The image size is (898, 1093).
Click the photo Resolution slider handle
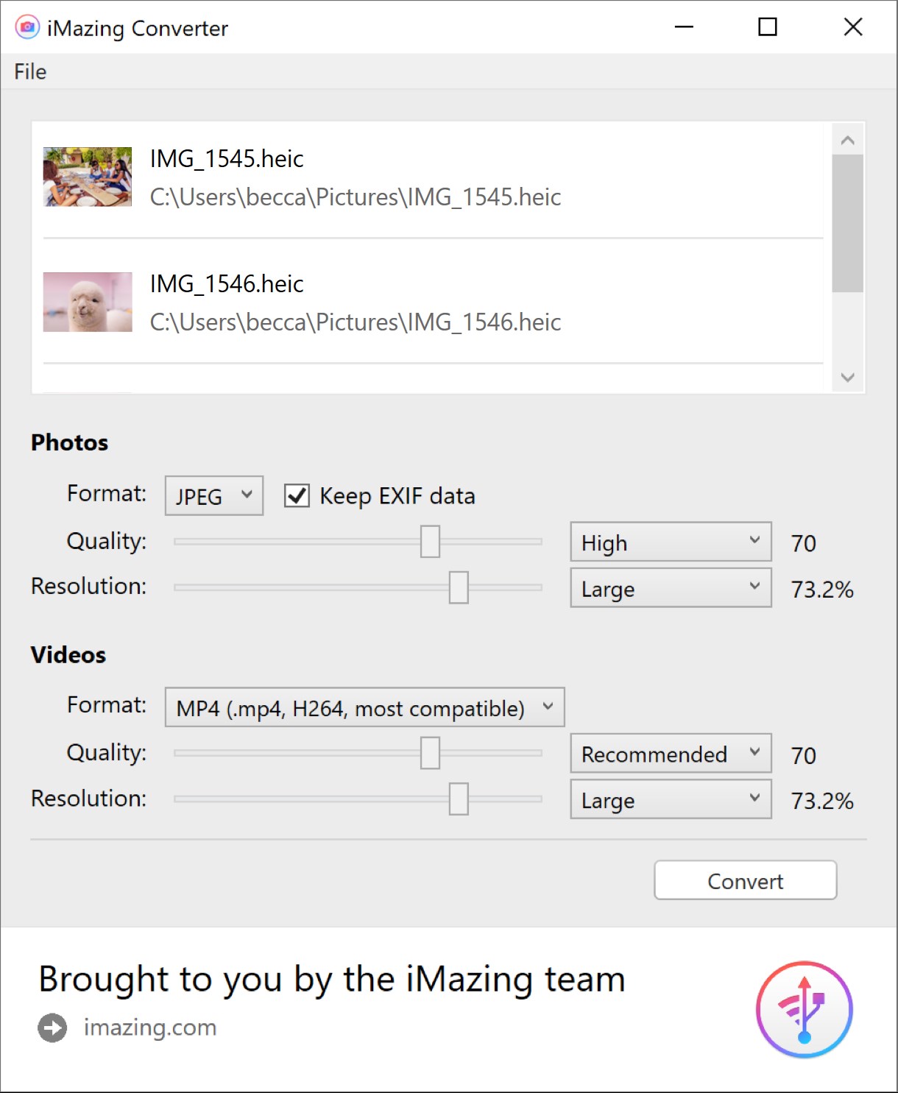click(458, 587)
